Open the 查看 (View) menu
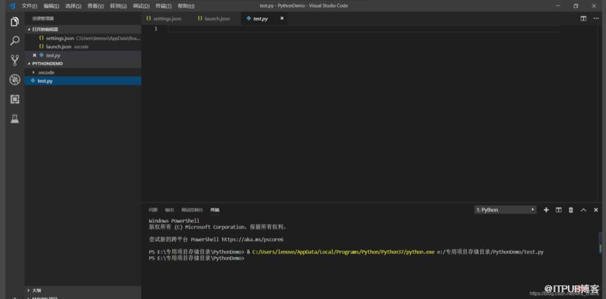Viewport: 606px width, 299px height. 95,6
